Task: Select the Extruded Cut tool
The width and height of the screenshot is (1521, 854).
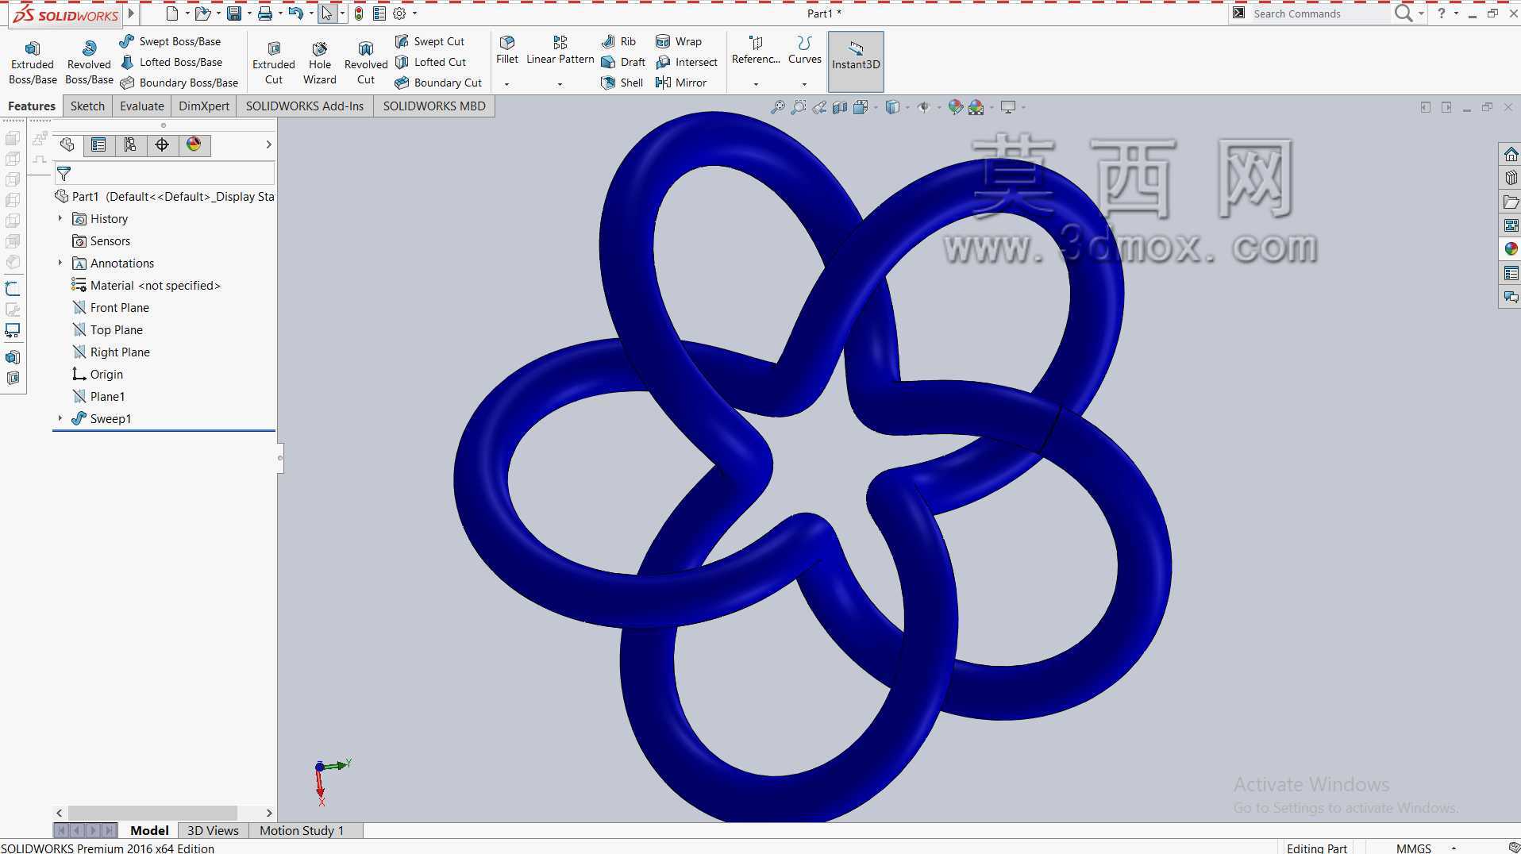Action: tap(274, 63)
